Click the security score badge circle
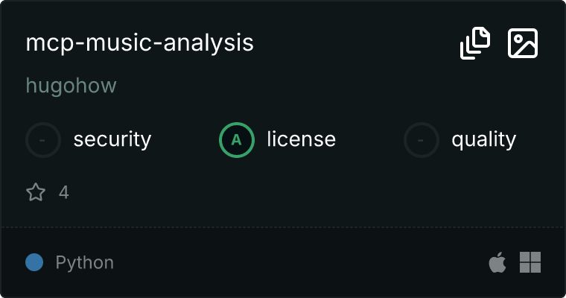The image size is (566, 298). click(44, 139)
